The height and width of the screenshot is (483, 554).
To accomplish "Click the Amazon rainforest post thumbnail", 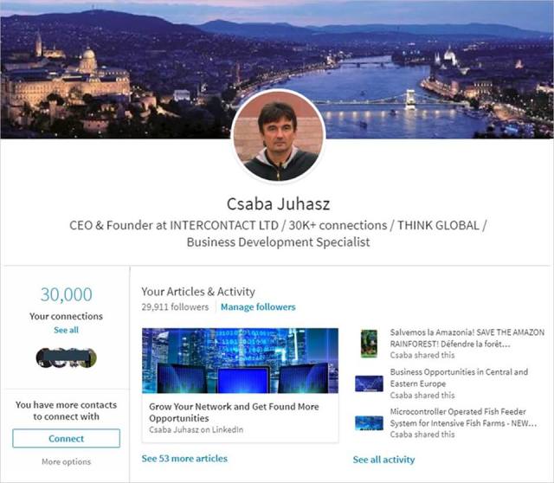I will (x=369, y=344).
